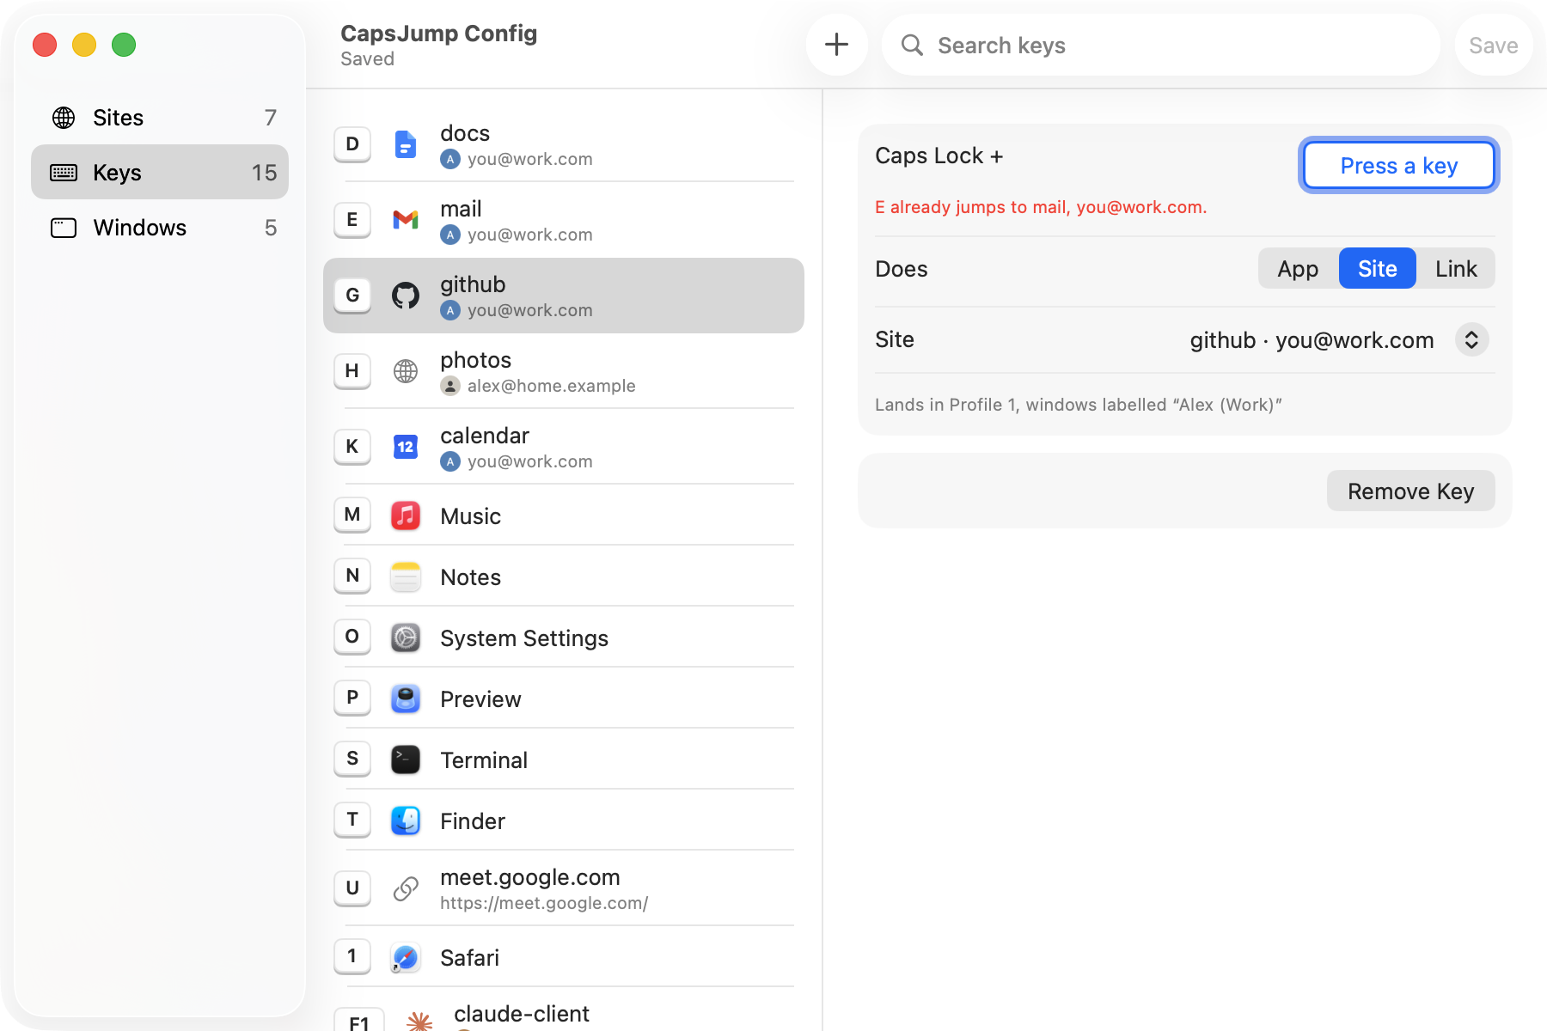The width and height of the screenshot is (1547, 1031).
Task: Click the magnifying glass search icon
Action: [912, 46]
